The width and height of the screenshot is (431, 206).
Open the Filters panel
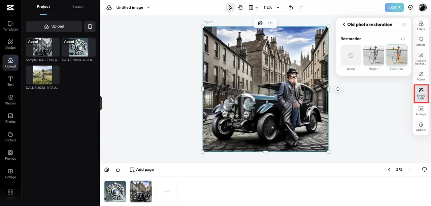point(421,26)
